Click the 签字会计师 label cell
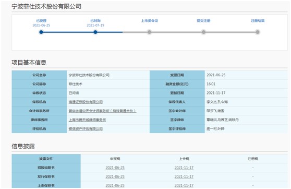The width and height of the screenshot is (291, 189). [x=177, y=111]
